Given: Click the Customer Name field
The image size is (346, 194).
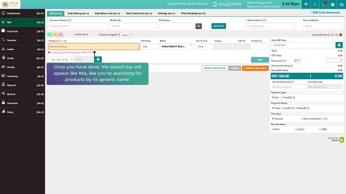Looking at the screenshot, I should 78,26.
